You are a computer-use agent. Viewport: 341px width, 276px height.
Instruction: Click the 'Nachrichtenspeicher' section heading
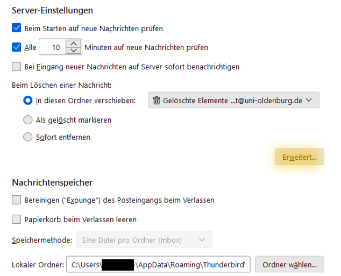click(x=52, y=183)
